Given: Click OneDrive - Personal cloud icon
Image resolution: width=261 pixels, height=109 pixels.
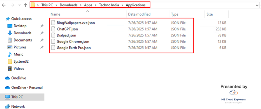Looking at the screenshot, I should coord(7,88).
